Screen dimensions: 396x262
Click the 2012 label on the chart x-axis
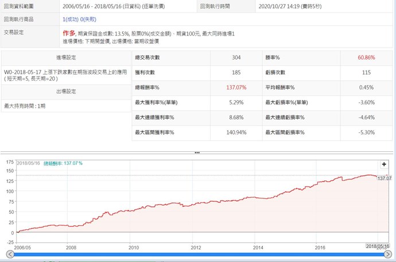[195, 248]
